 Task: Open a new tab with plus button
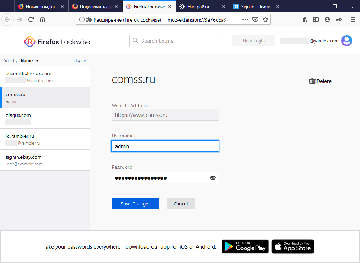290,6
